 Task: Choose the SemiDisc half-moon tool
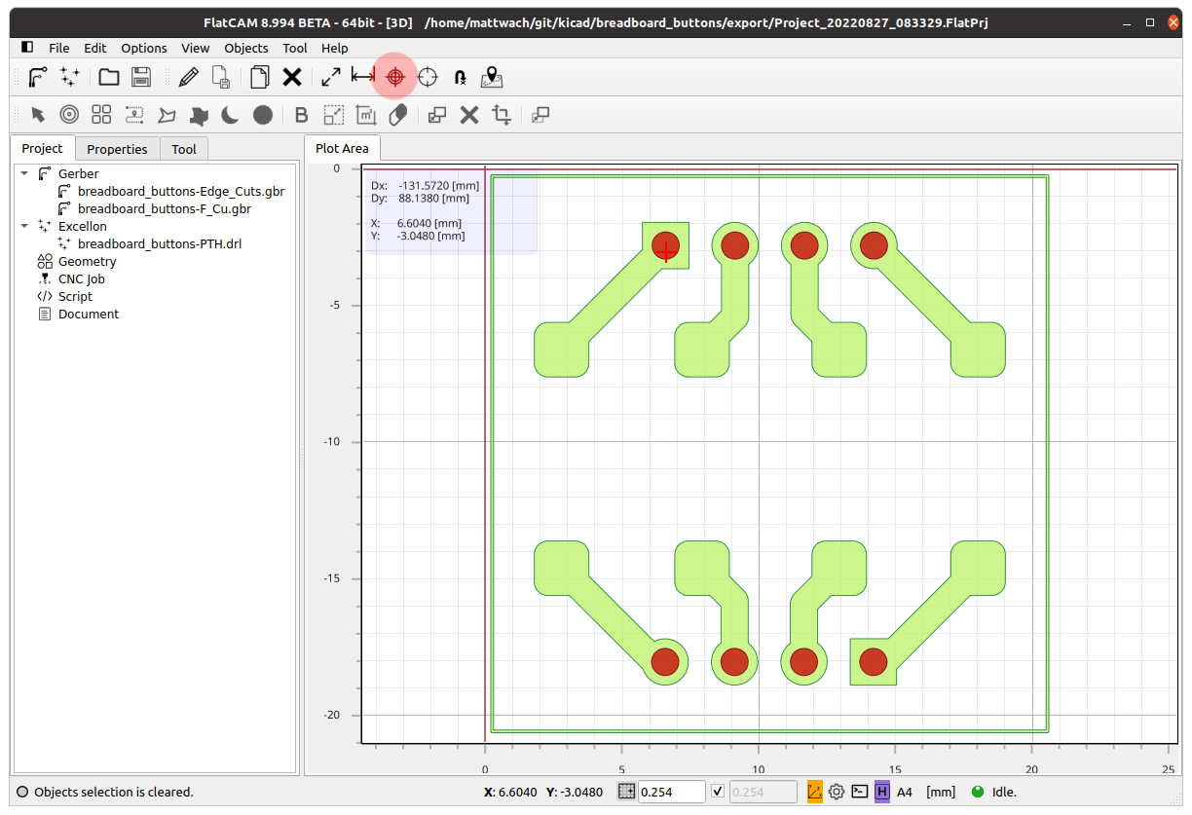(x=231, y=115)
